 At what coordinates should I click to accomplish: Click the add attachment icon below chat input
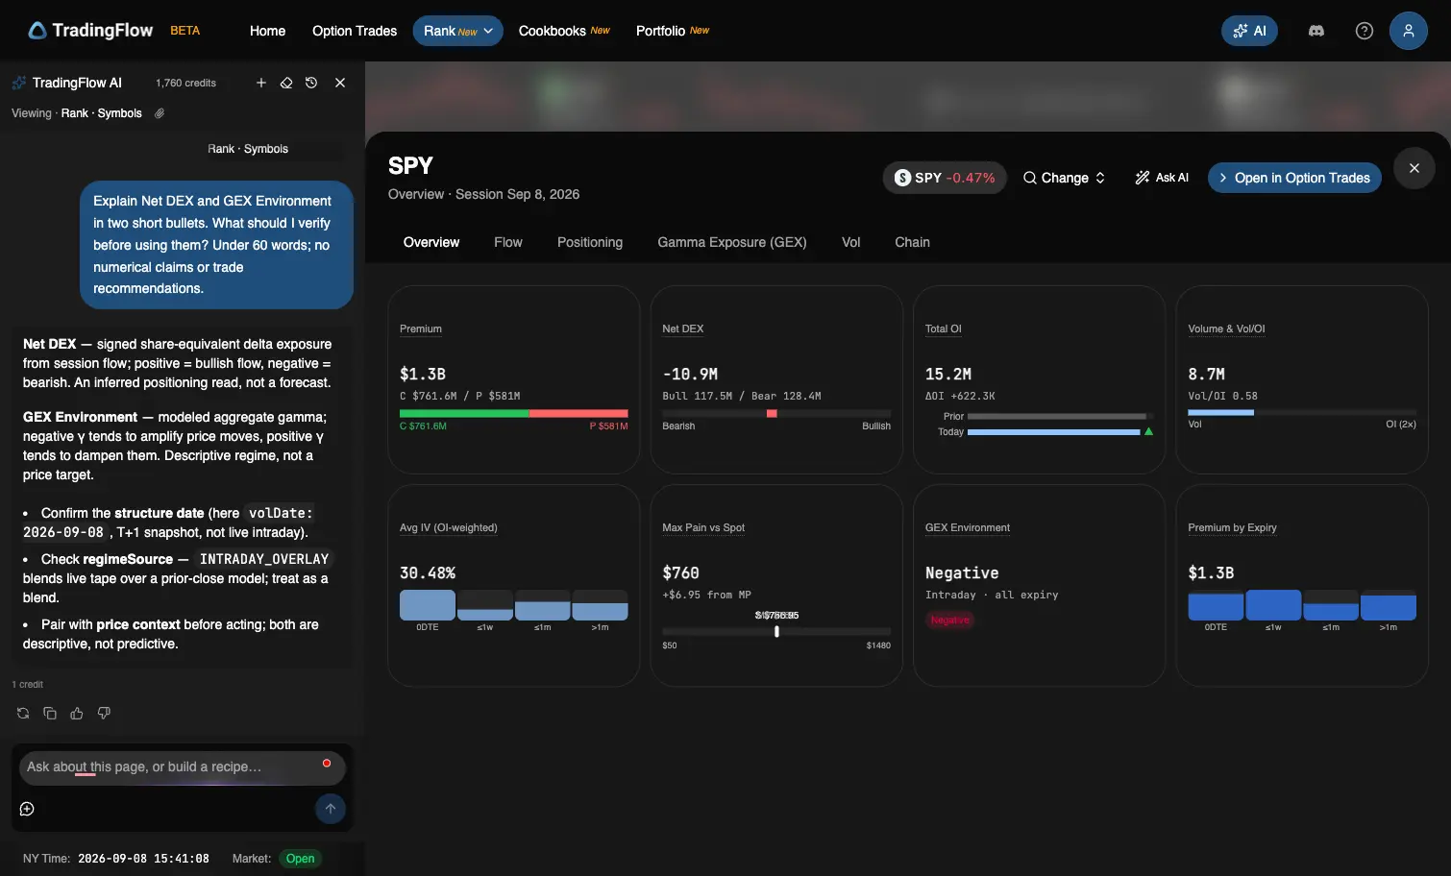click(27, 809)
